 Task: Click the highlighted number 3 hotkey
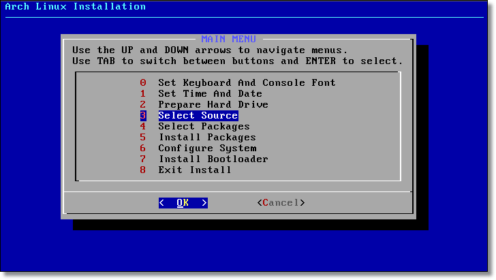(143, 116)
